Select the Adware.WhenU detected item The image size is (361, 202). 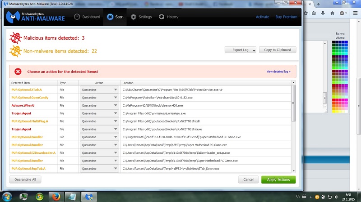point(23,106)
